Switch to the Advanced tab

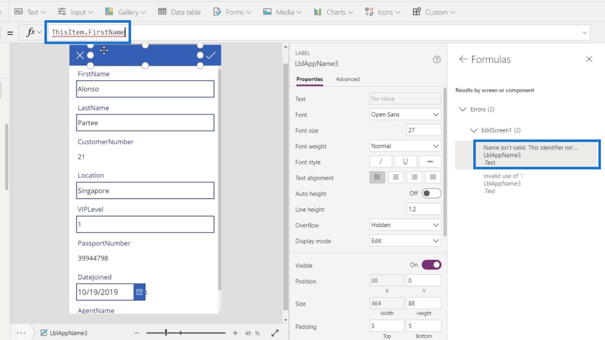(348, 79)
